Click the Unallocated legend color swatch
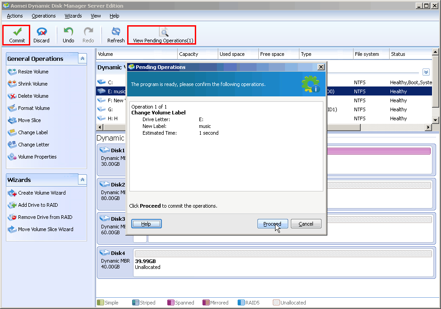The image size is (441, 309). pos(276,303)
